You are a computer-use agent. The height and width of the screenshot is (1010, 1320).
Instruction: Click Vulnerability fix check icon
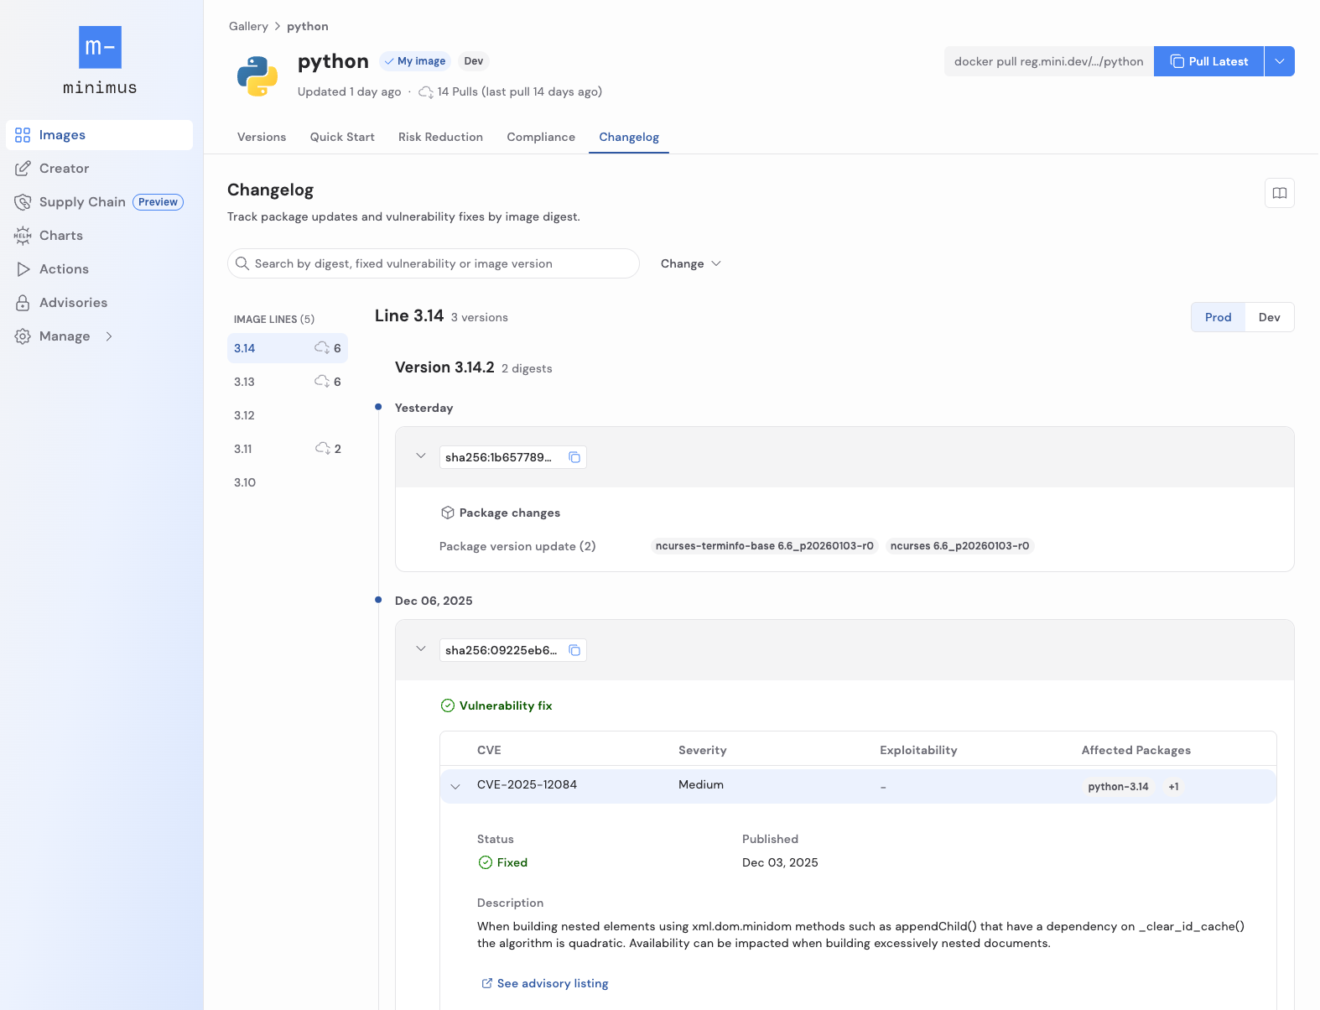448,705
